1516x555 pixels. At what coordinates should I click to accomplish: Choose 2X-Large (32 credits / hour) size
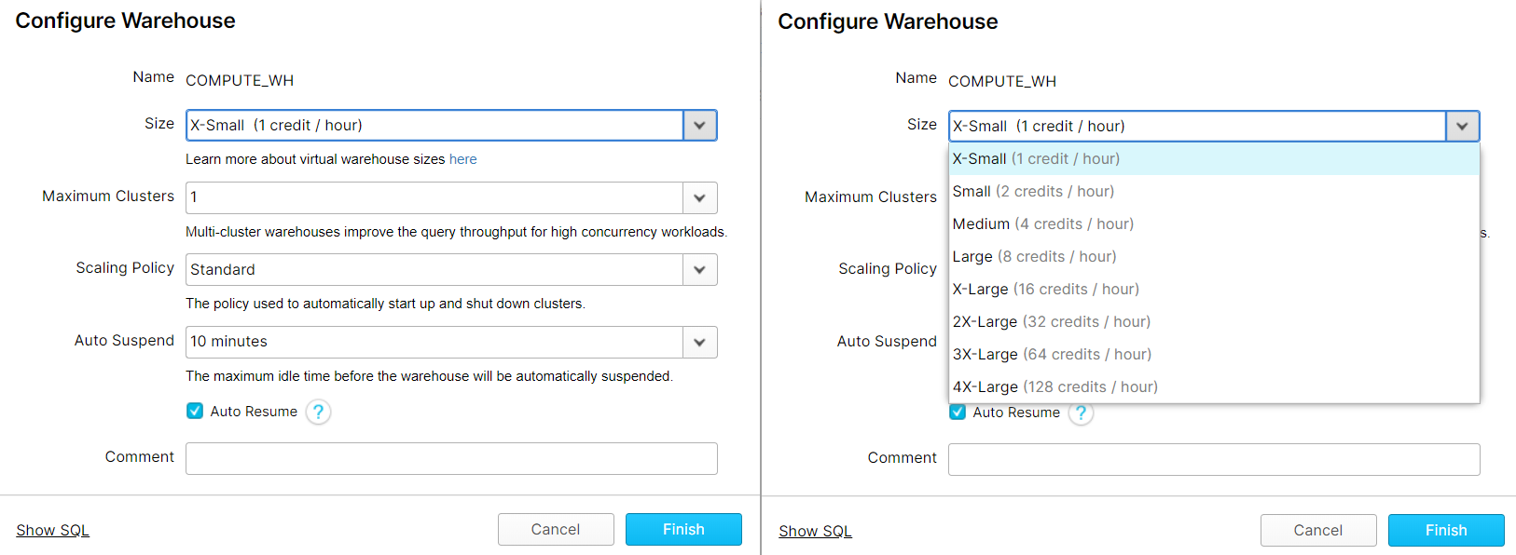pyautogui.click(x=1051, y=322)
